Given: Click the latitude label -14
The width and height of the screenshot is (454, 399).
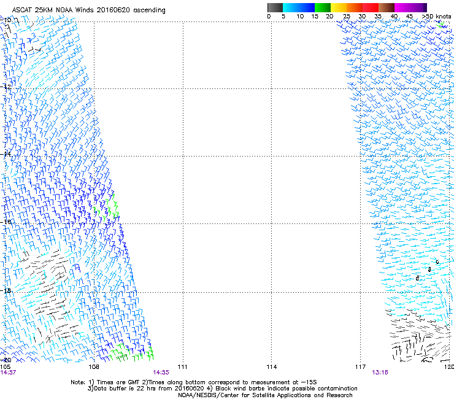Looking at the screenshot, I should pos(6,154).
